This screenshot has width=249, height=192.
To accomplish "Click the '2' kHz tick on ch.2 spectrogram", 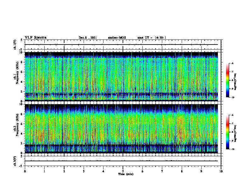I will [x=22, y=143].
